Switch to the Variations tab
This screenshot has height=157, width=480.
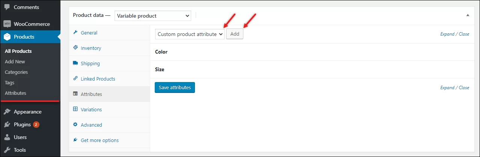click(91, 109)
